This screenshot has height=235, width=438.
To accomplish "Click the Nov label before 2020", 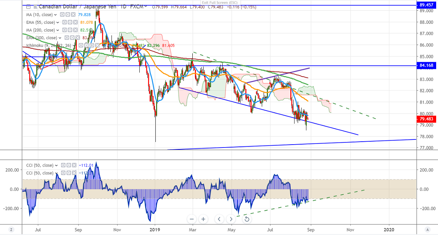I will pyautogui.click(x=350, y=230).
